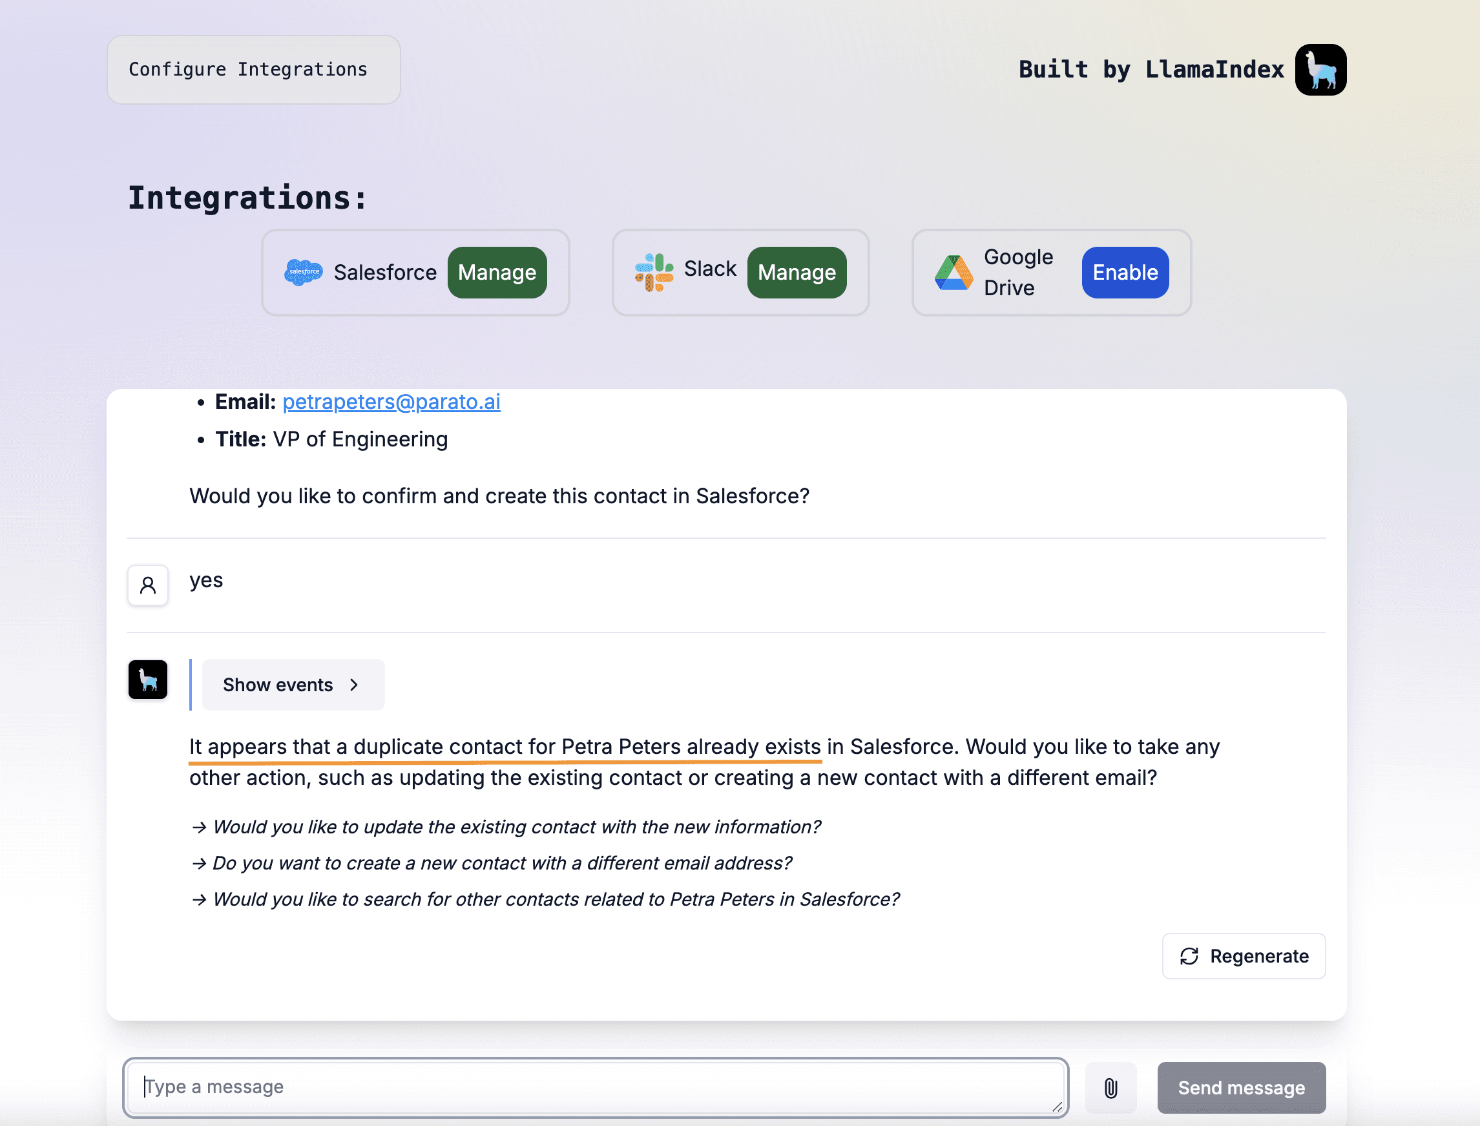Manage the Salesforce integration

coord(497,272)
